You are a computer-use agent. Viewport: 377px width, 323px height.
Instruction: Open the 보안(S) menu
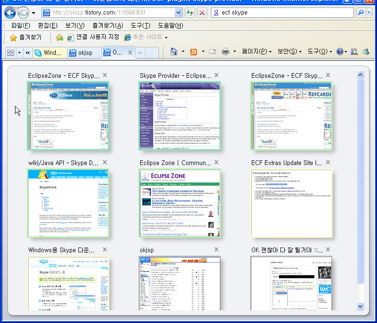[289, 52]
